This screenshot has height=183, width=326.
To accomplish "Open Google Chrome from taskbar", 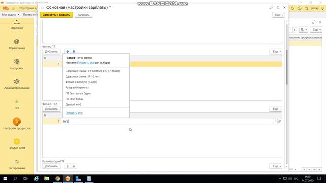I will coord(58,178).
